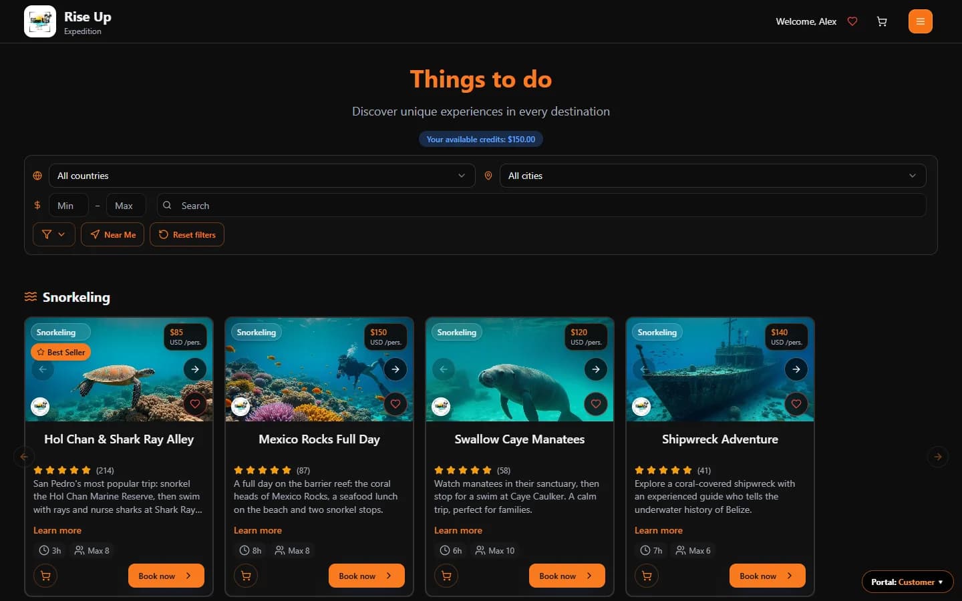Add Mexico Rocks Full Day to cart
962x601 pixels.
point(246,576)
